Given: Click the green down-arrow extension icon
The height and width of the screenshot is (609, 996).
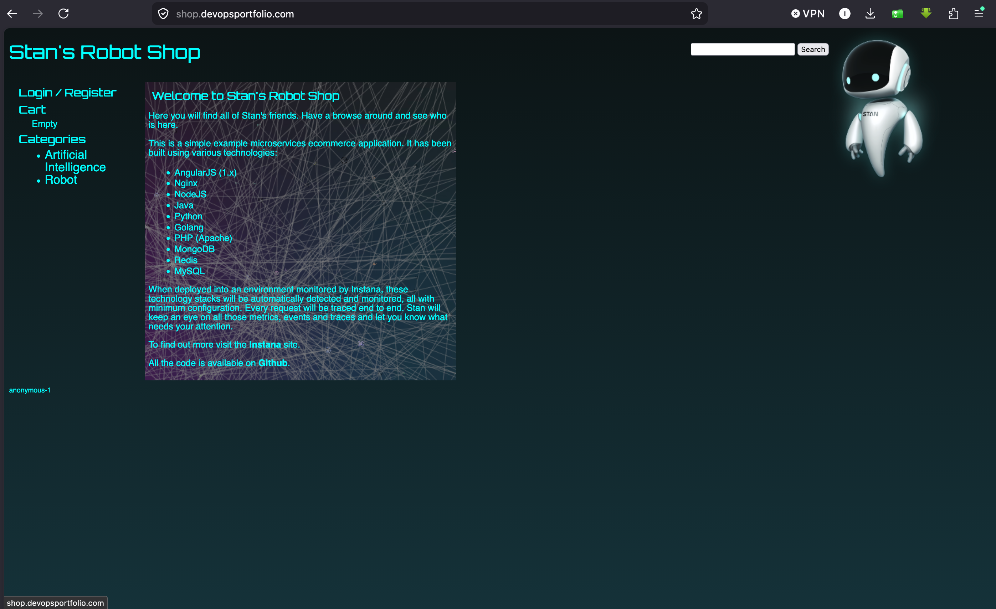Looking at the screenshot, I should click(x=926, y=13).
